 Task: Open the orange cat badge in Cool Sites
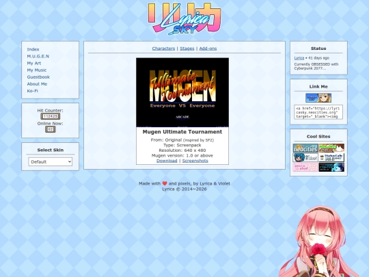(x=331, y=148)
